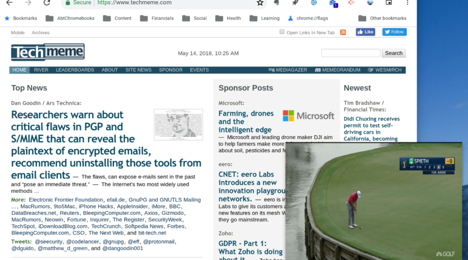
Task: Open the PGP and S/MIME flaws headline
Action: pos(106,145)
